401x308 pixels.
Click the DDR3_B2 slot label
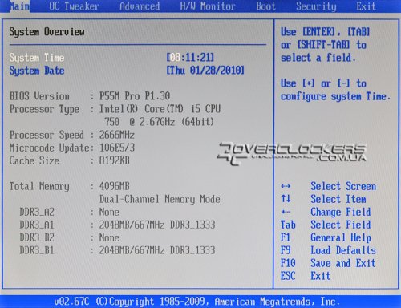37,237
